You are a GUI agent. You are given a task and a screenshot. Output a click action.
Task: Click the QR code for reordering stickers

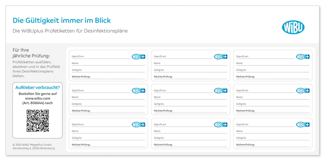tap(38, 121)
